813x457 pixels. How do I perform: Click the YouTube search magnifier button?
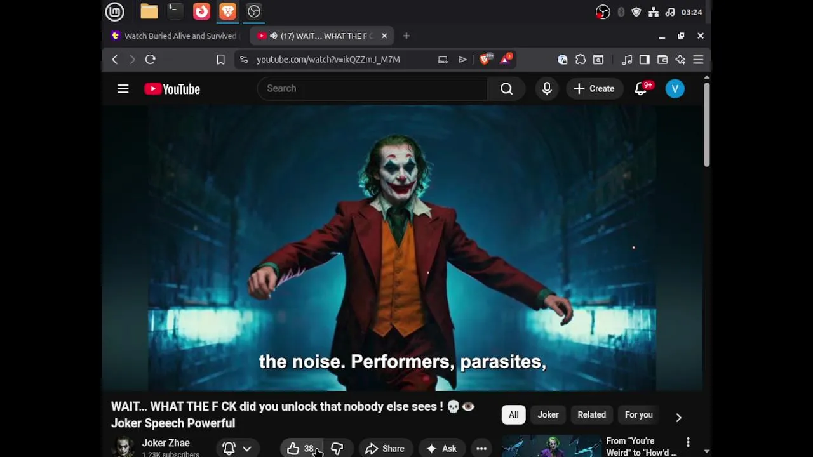click(x=506, y=89)
